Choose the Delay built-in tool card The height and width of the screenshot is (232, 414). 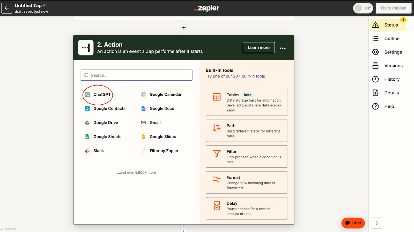pyautogui.click(x=247, y=208)
